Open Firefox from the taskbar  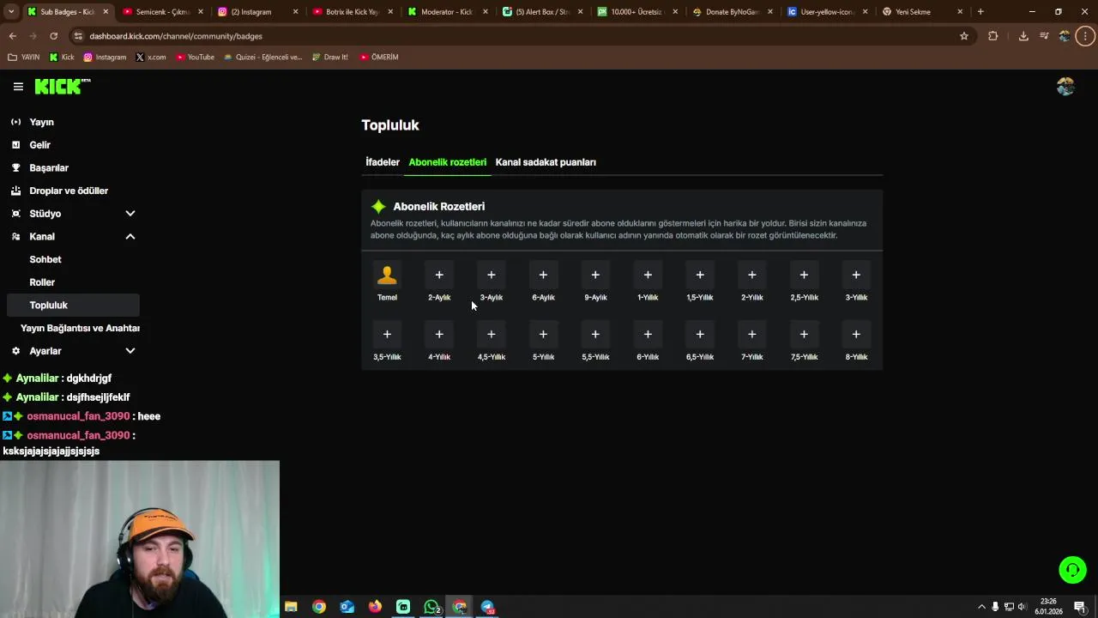coord(375,607)
